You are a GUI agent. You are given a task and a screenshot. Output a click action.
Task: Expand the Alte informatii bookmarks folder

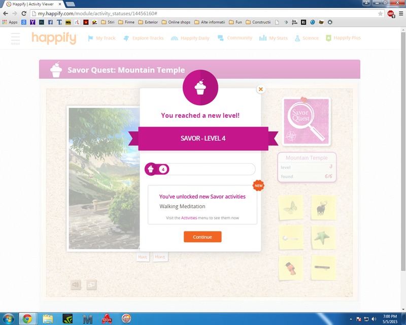210,22
